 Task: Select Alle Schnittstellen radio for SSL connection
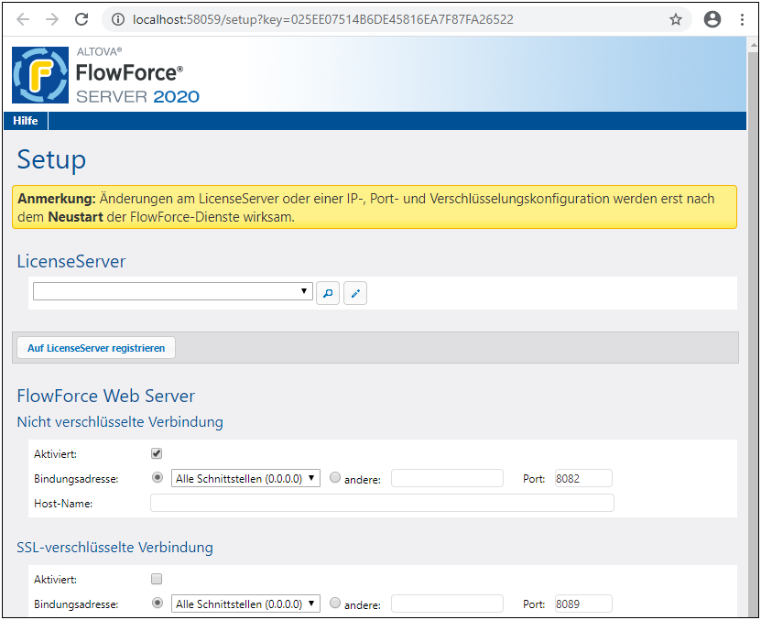point(158,603)
